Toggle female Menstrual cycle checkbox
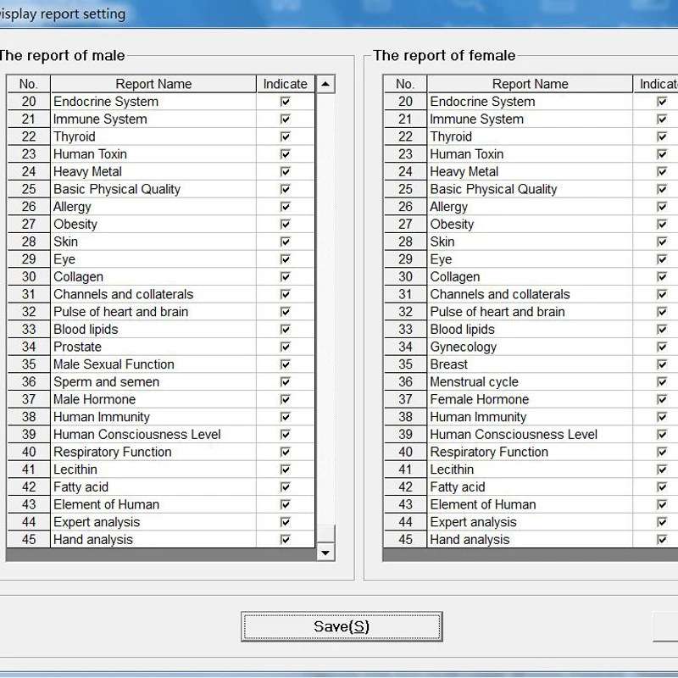The width and height of the screenshot is (678, 678). 661,381
